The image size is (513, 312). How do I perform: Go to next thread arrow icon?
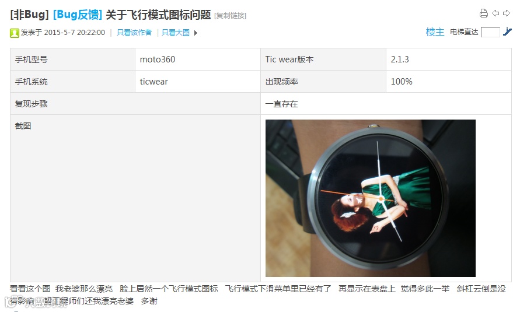pyautogui.click(x=507, y=13)
